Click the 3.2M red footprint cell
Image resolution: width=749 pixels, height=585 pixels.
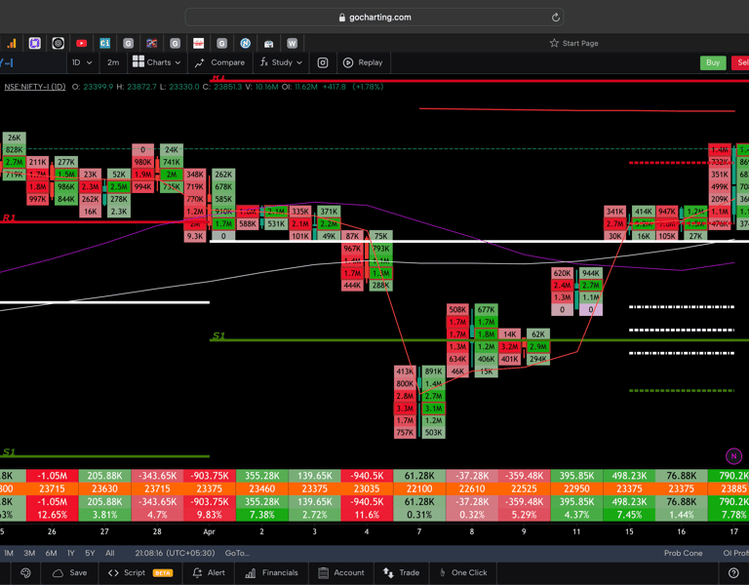509,347
